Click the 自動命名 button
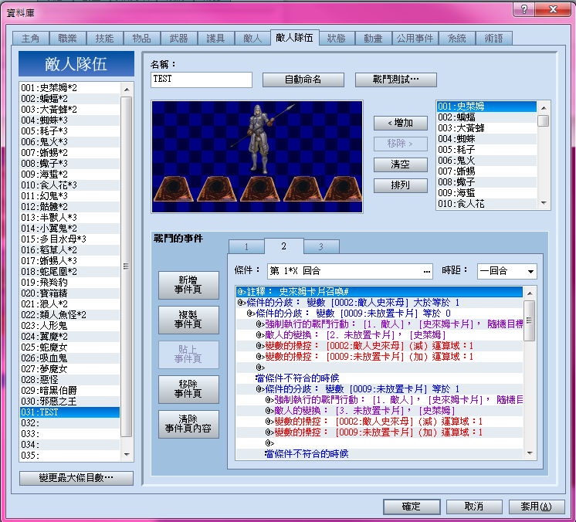The height and width of the screenshot is (522, 576). [x=303, y=80]
